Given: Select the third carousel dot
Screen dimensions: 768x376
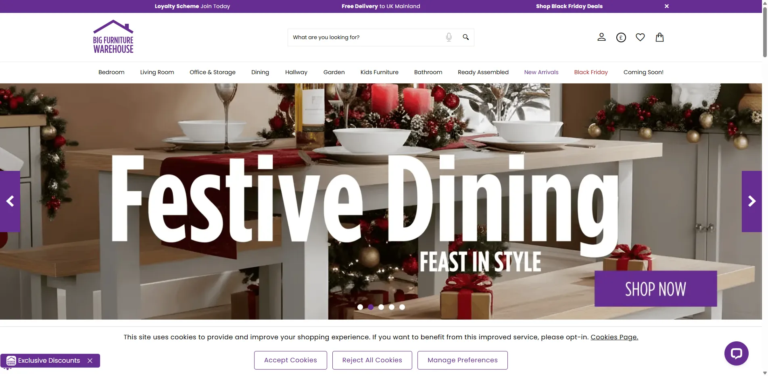Looking at the screenshot, I should tap(381, 307).
